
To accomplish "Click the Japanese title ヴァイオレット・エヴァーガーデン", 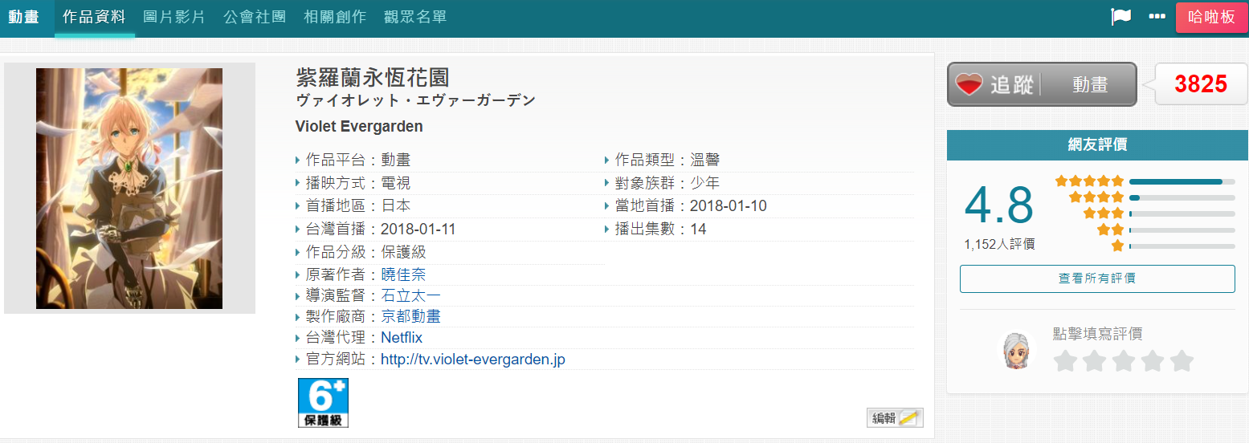I will coord(416,101).
